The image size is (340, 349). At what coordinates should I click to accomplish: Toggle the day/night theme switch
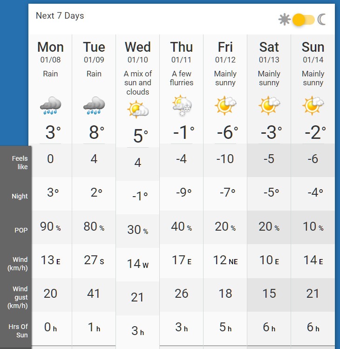click(x=303, y=20)
